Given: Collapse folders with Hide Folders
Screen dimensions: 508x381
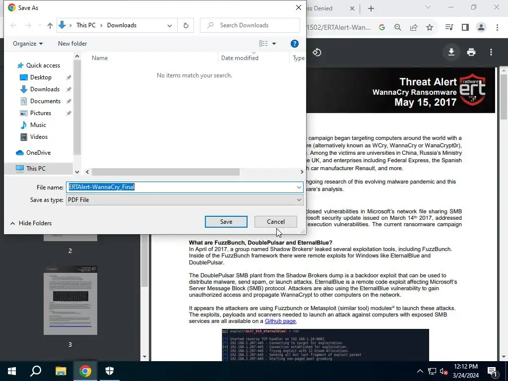Looking at the screenshot, I should pyautogui.click(x=31, y=223).
